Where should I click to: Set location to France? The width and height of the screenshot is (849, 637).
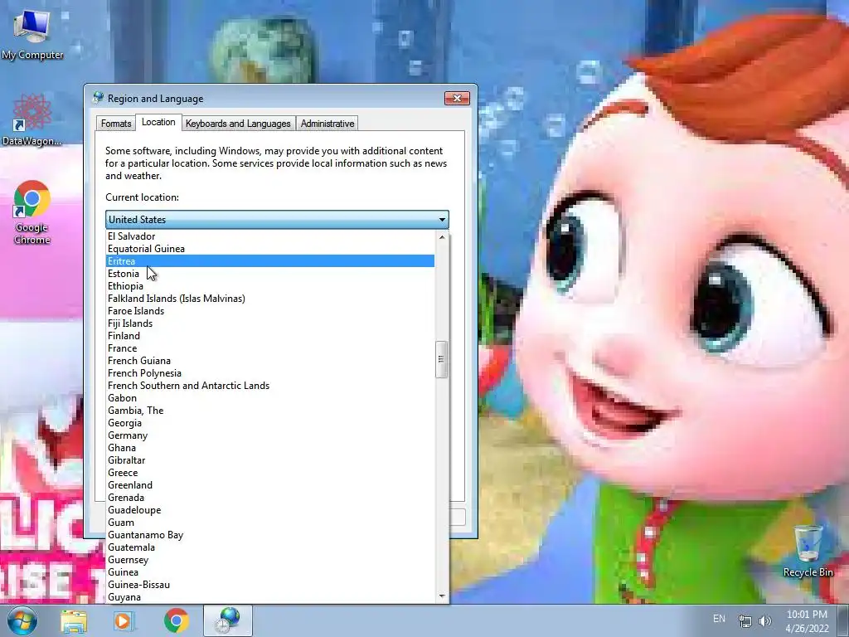click(270, 348)
